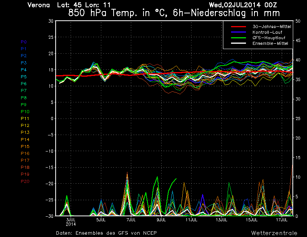Click the Verona location title
This screenshot has width=307, height=237.
click(x=39, y=5)
